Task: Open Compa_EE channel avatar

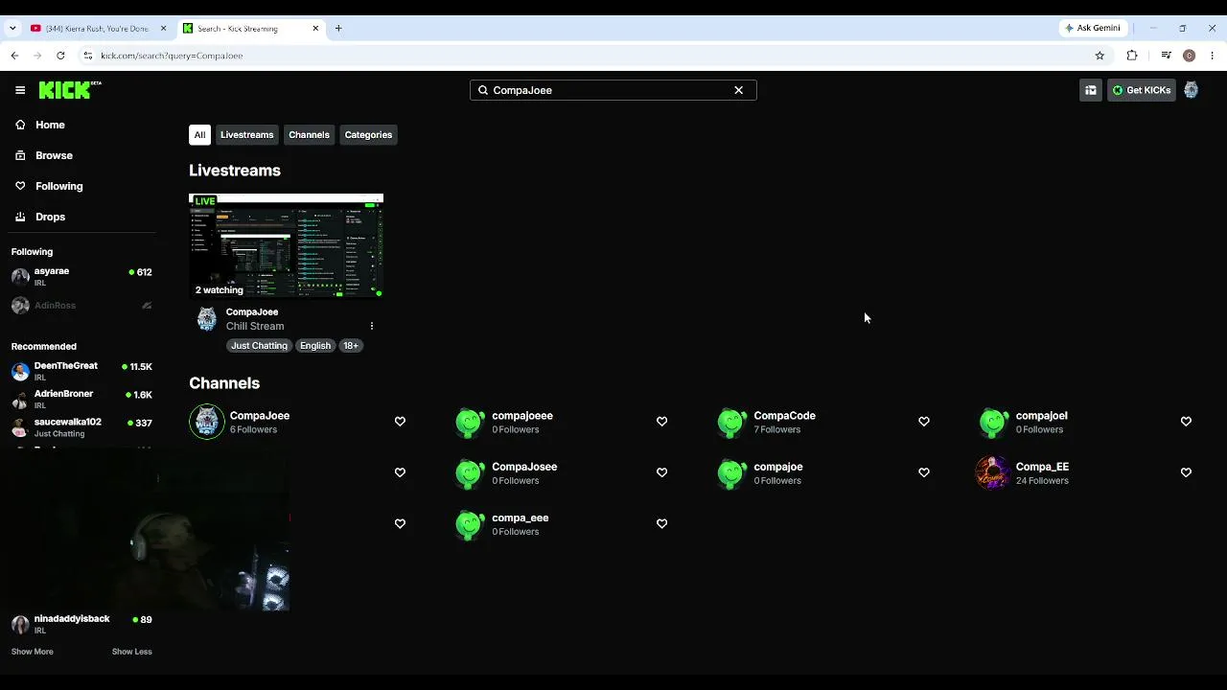Action: tap(993, 472)
